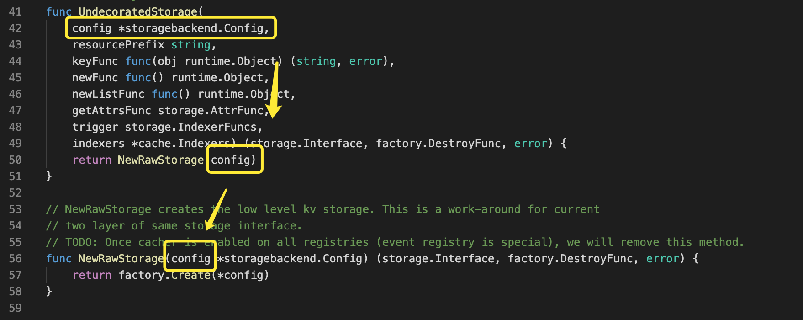Viewport: 803px width, 320px height.
Task: Click the highlighted config argument on line 50
Action: pyautogui.click(x=230, y=160)
